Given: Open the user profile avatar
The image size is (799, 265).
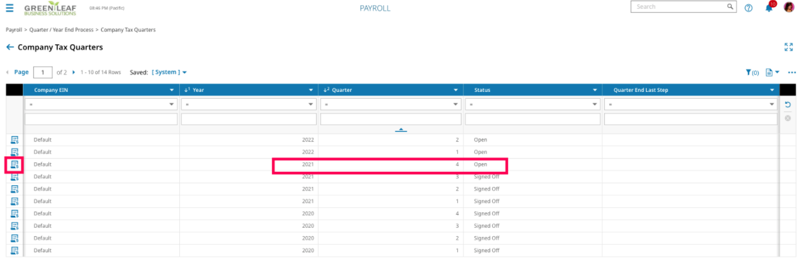Looking at the screenshot, I should click(788, 8).
